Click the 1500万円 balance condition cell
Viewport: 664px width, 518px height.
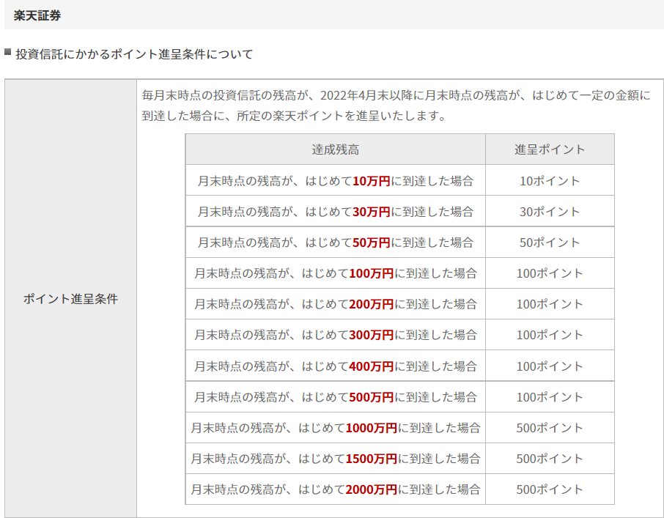coord(336,459)
